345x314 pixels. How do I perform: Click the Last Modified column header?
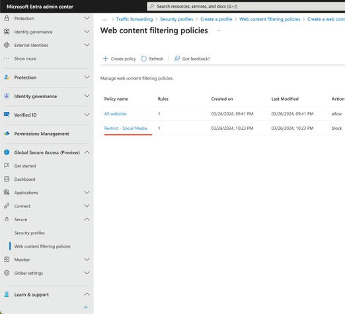[x=285, y=99]
